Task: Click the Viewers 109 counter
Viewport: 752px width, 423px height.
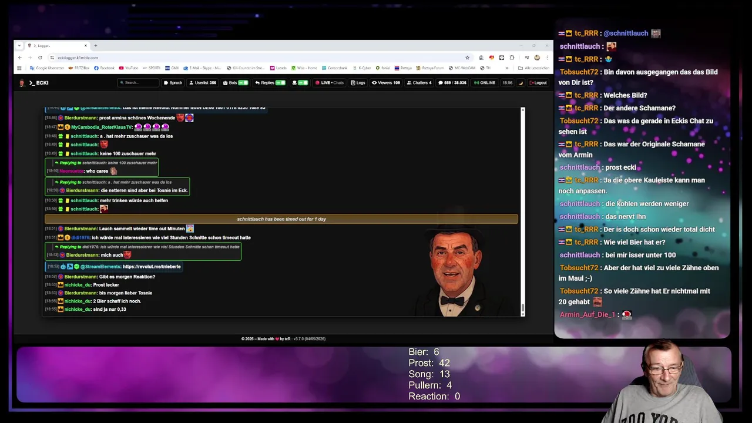Action: tap(386, 83)
